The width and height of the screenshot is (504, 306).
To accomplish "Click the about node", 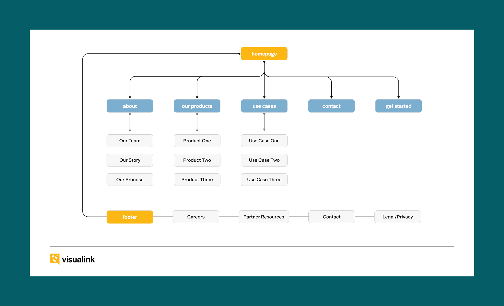I will click(130, 106).
